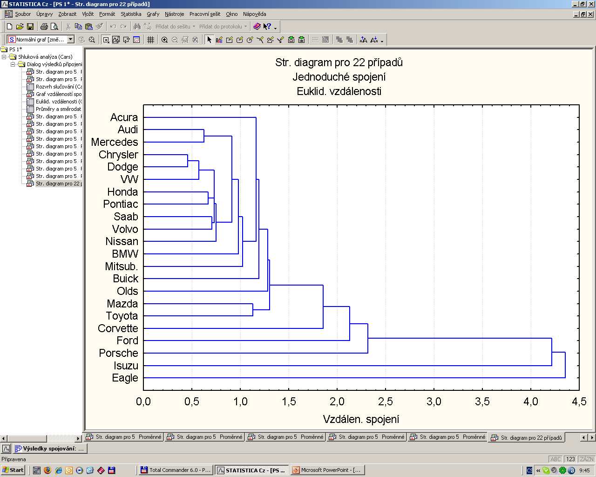Click the Windows Start button
This screenshot has width=596, height=477.
pos(13,470)
